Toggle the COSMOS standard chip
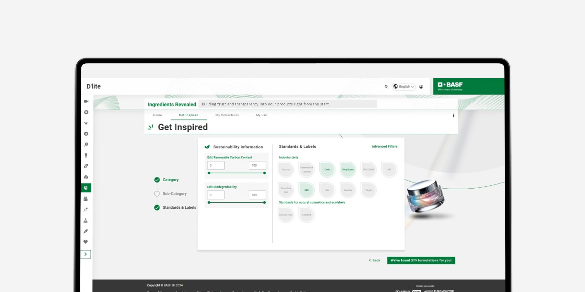This screenshot has width=585, height=292. pyautogui.click(x=307, y=215)
